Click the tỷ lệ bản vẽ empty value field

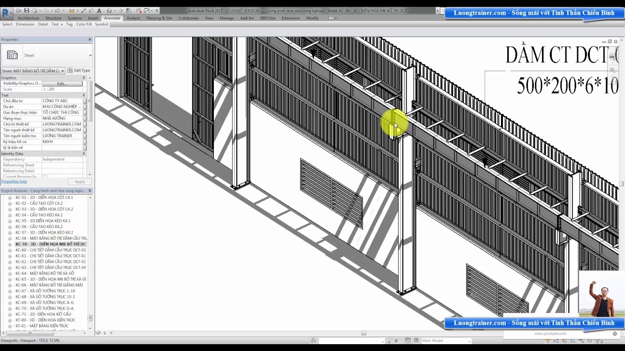click(x=62, y=148)
